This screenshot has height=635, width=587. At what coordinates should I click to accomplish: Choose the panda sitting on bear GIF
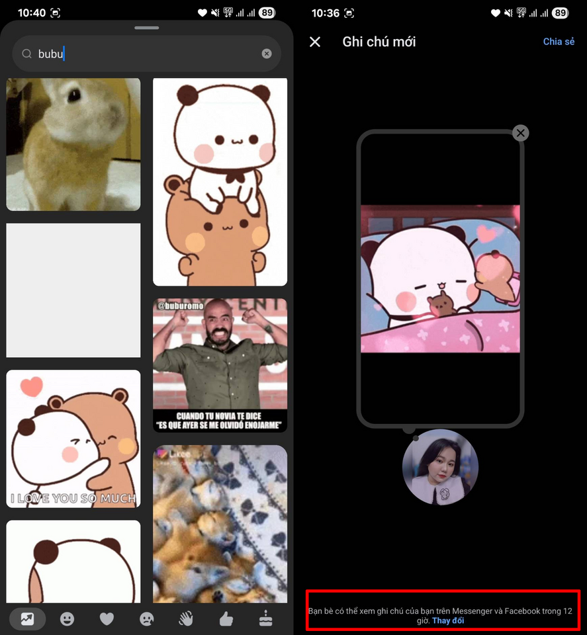pos(220,182)
